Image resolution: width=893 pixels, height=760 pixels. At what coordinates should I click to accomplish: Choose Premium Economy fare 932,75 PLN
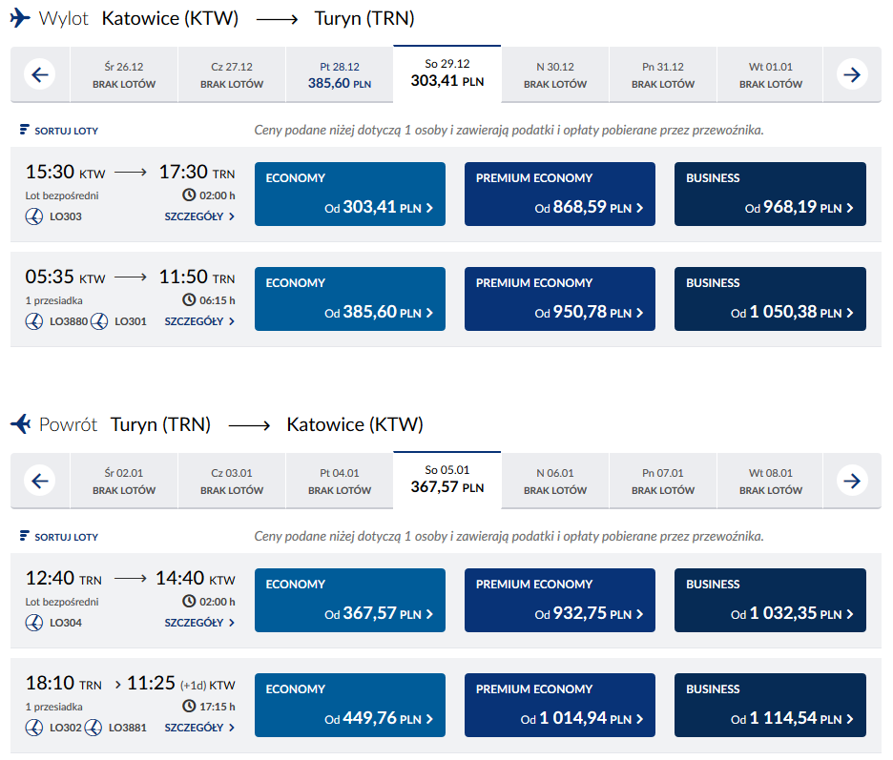point(560,600)
